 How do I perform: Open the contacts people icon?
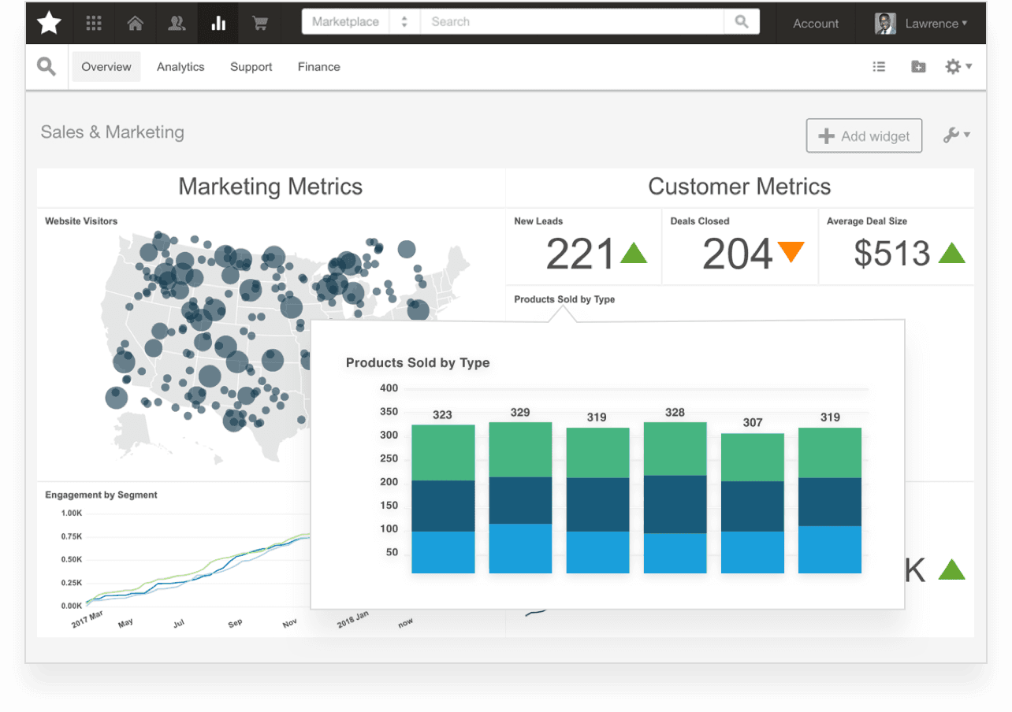177,23
